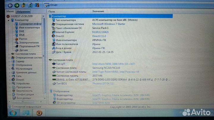Open Имя компьютера tree item
The height and width of the screenshot is (120, 214).
[x=29, y=28]
